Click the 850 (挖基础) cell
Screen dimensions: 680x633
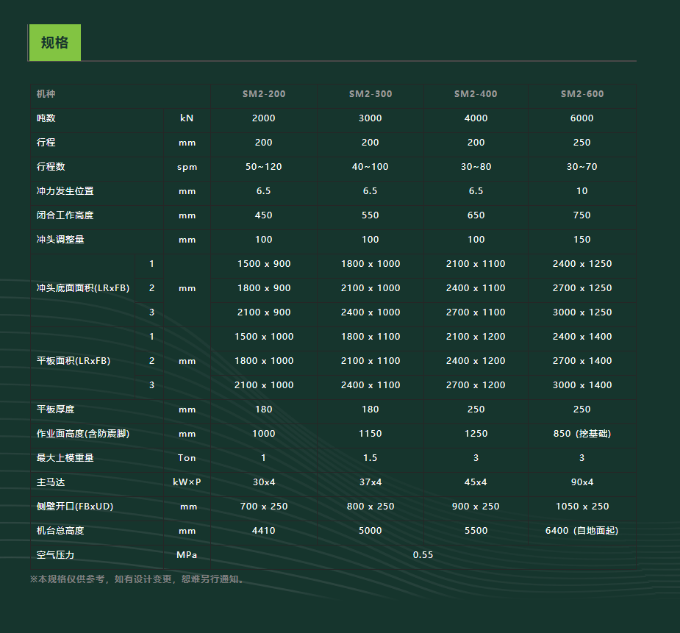582,434
